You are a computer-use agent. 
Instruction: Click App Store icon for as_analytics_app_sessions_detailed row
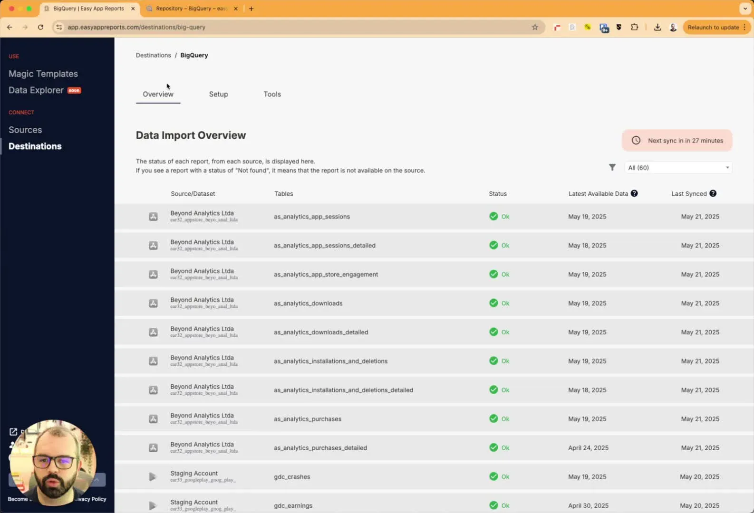153,246
